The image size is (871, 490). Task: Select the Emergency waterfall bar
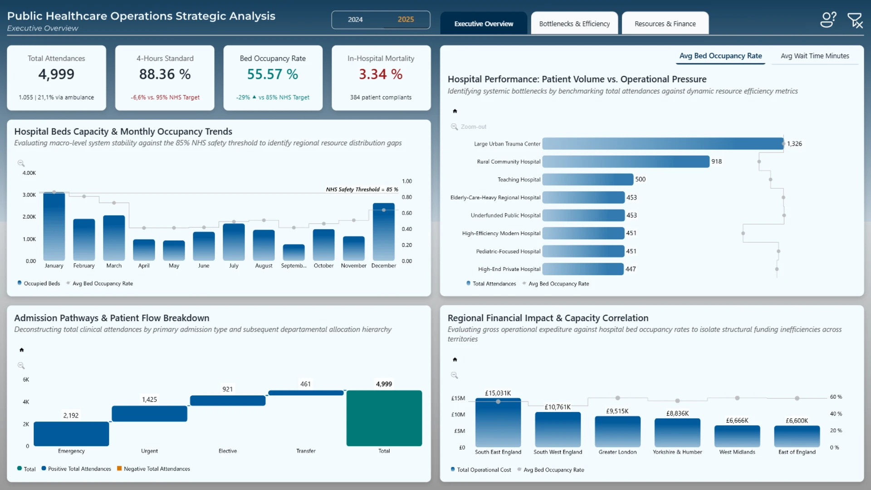click(71, 434)
